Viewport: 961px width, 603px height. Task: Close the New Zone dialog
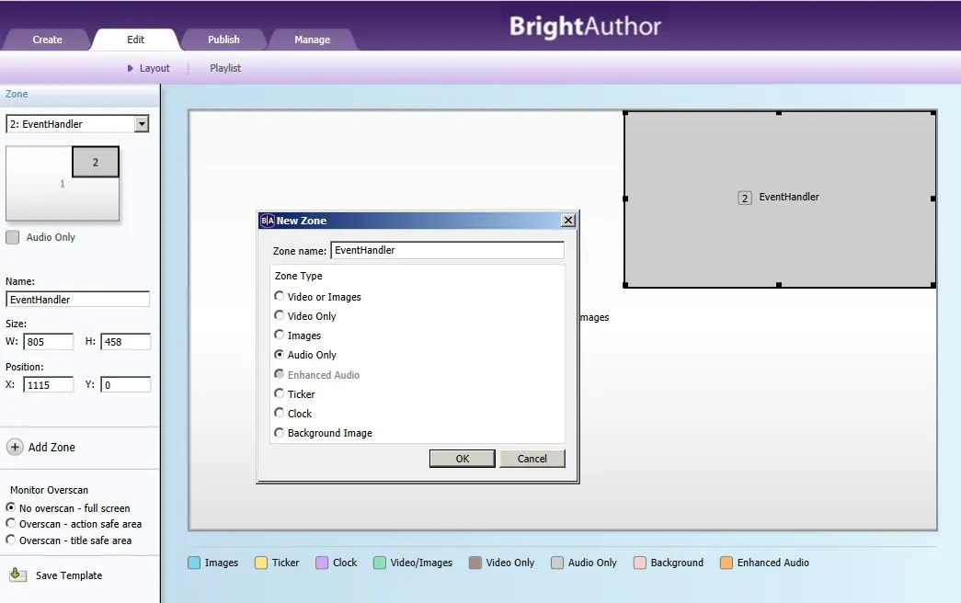coord(568,220)
